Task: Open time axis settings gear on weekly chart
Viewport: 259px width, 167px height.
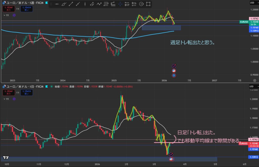Action: pyautogui.click(x=254, y=80)
